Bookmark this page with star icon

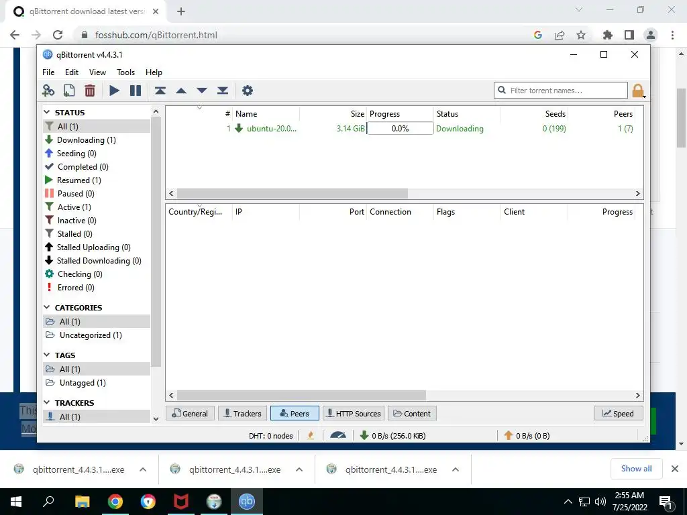click(x=581, y=35)
